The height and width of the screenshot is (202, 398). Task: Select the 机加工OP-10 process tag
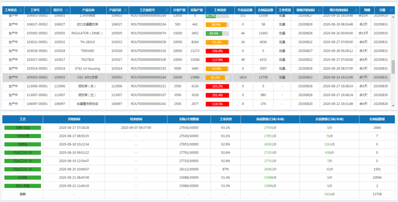pos(22,152)
